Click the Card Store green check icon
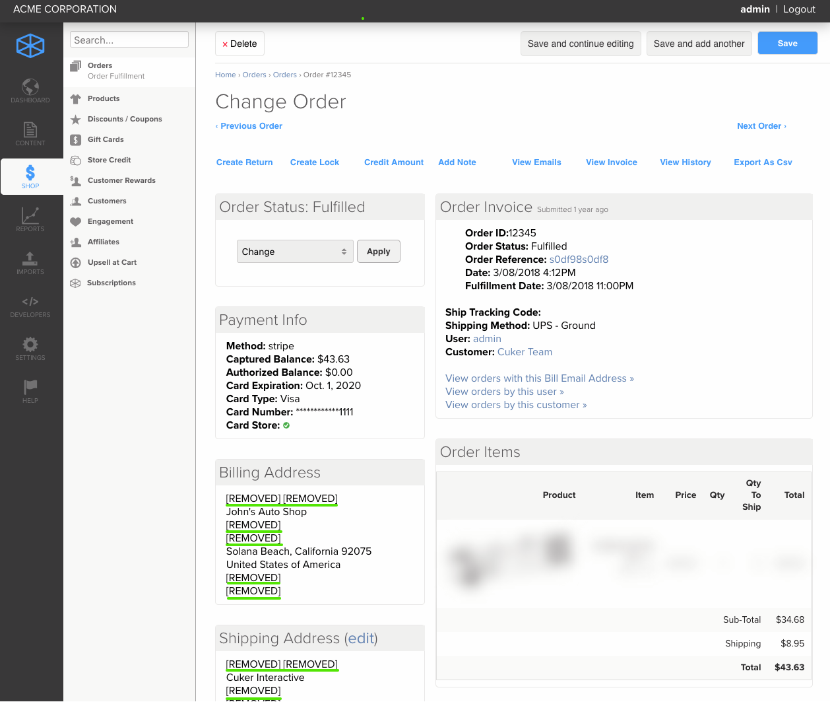Image resolution: width=830 pixels, height=702 pixels. tap(286, 425)
